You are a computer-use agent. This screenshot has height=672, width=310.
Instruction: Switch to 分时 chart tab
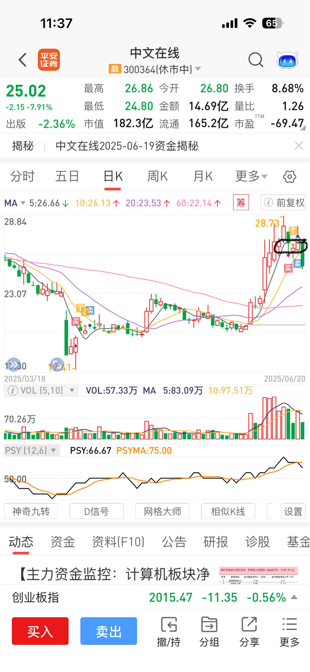[22, 176]
